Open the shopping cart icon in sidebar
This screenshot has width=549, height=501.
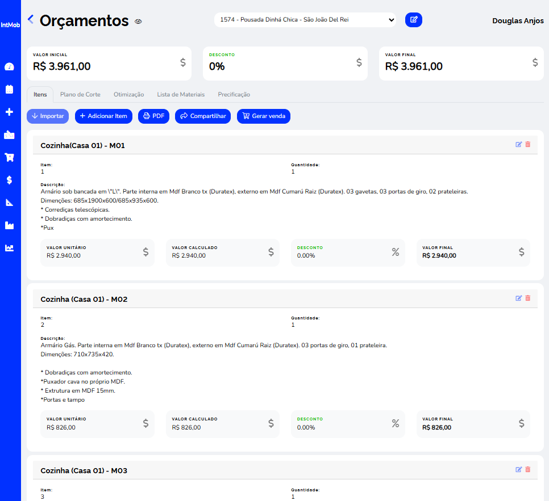point(9,157)
